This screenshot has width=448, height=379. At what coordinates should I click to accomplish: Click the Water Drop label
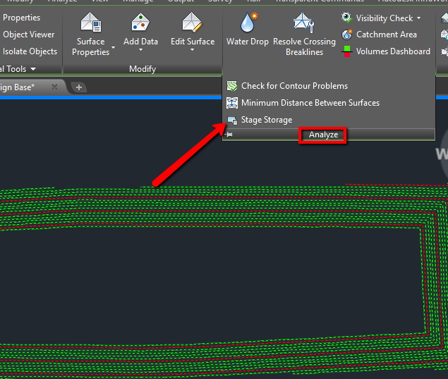[x=248, y=42]
